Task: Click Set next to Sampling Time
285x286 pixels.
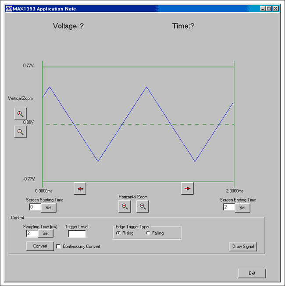Action: tap(46, 233)
